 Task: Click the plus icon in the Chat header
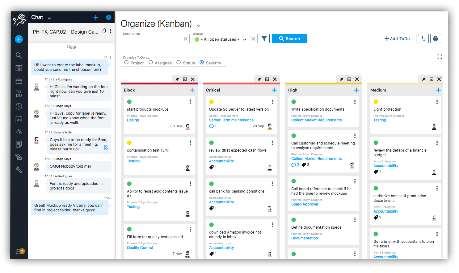coord(96,17)
